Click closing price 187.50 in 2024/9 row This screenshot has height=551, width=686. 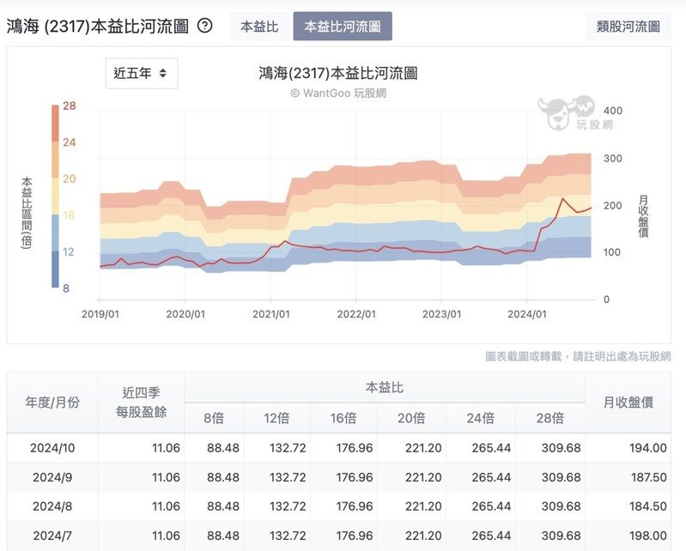point(649,477)
